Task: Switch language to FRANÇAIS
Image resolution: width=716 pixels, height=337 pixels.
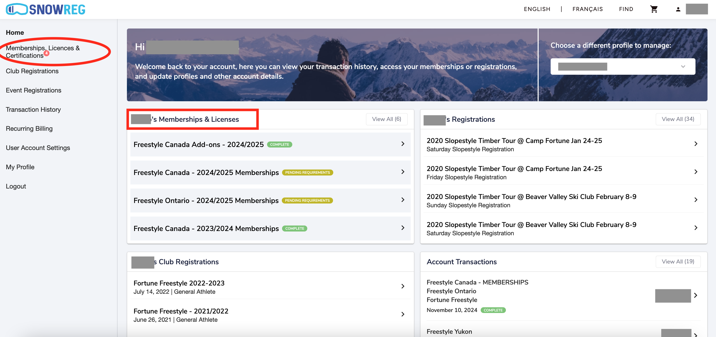Action: [588, 9]
